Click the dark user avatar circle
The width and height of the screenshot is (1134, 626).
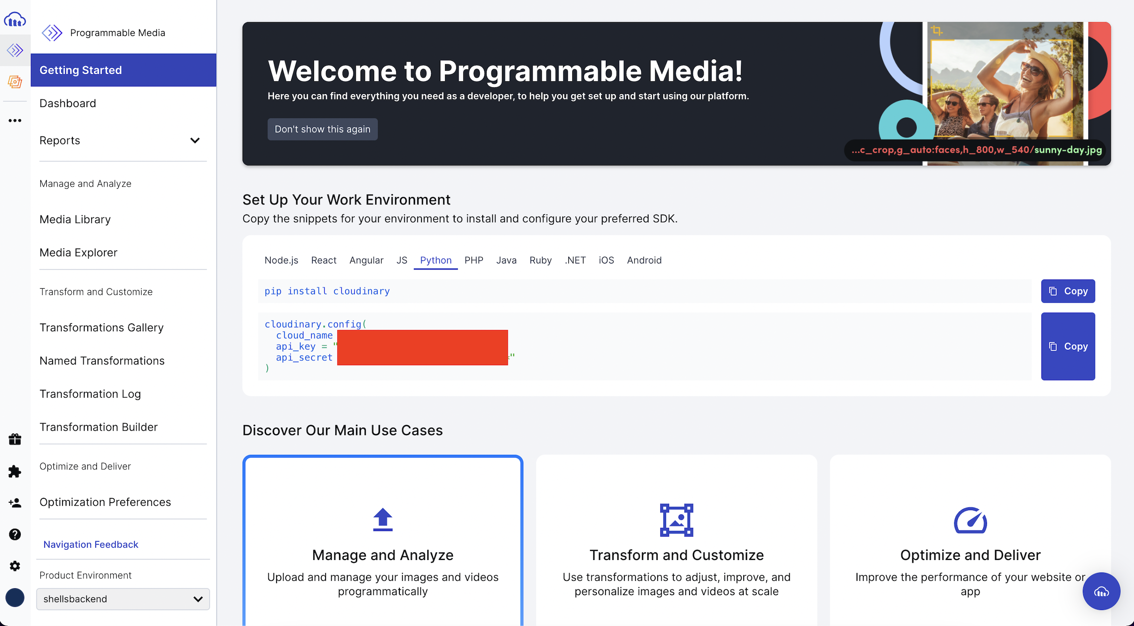click(15, 597)
